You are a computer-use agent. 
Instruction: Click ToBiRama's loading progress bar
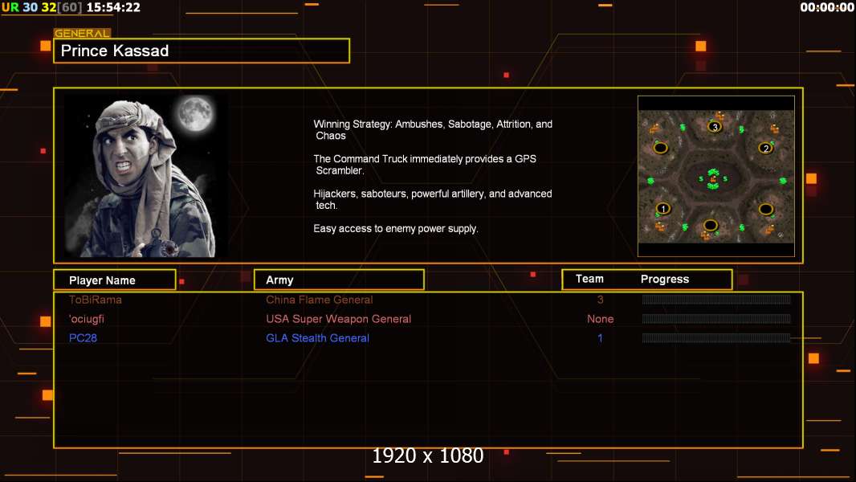pyautogui.click(x=716, y=299)
